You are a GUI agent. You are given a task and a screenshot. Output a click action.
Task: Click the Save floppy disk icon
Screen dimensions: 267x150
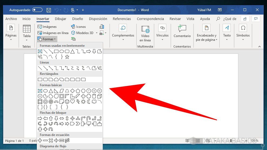49,10
